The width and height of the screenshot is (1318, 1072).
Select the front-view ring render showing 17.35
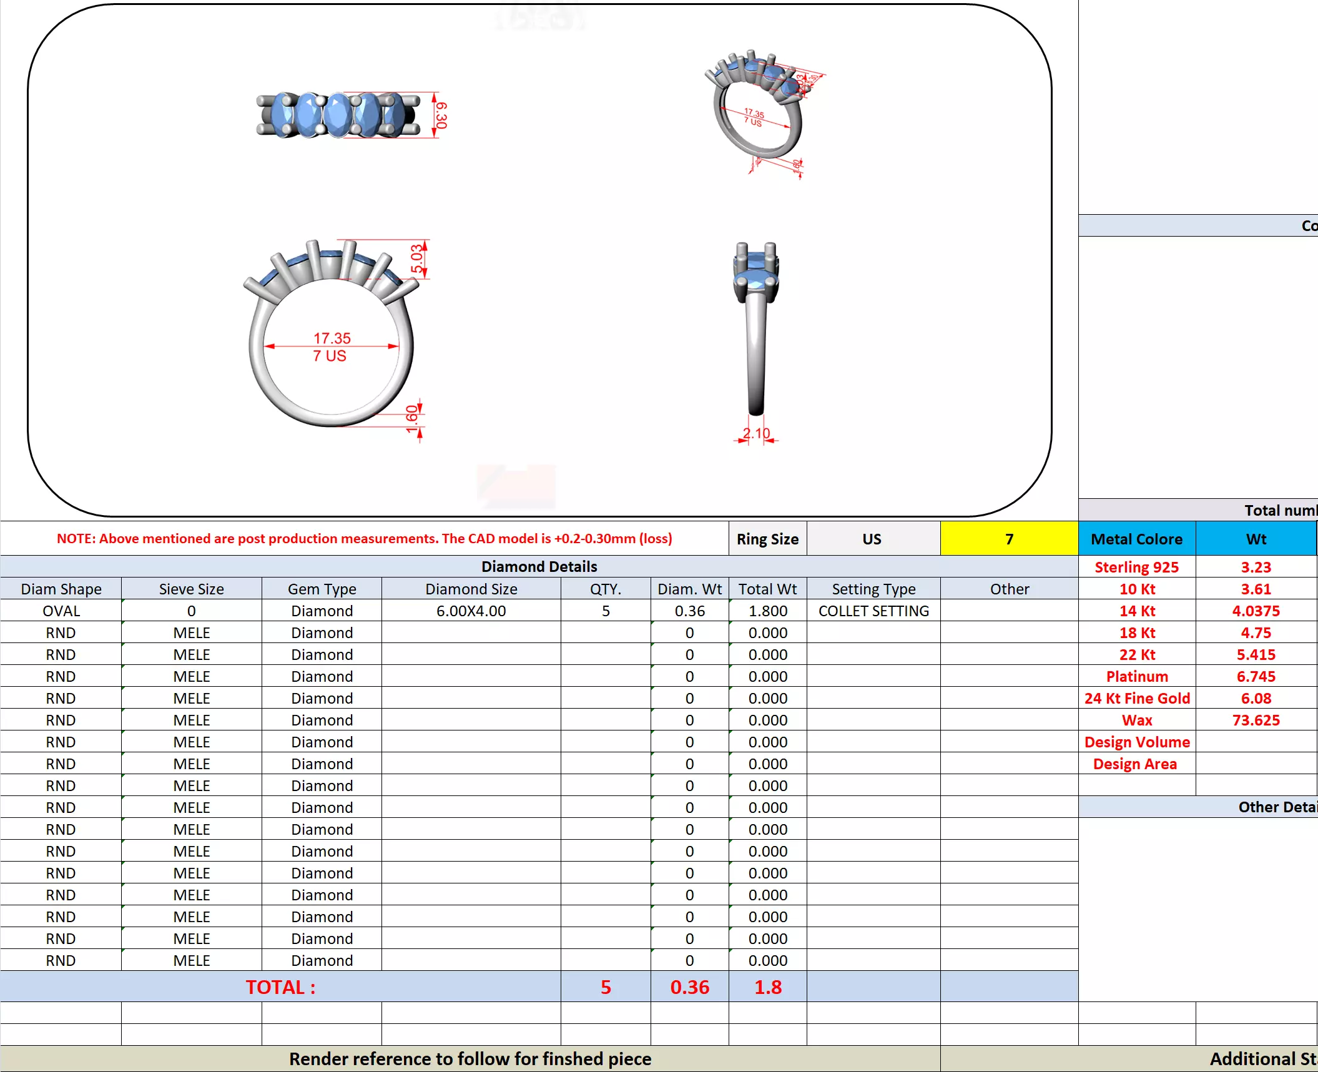pos(331,340)
